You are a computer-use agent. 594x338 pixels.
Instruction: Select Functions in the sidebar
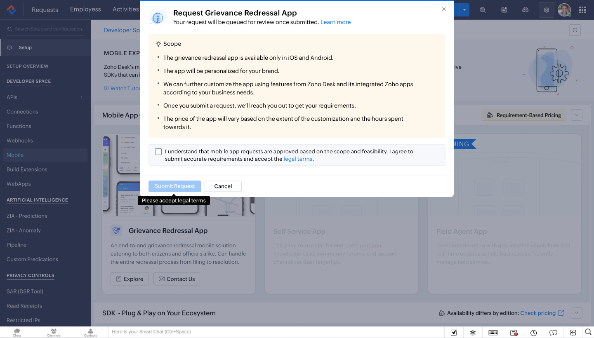[19, 126]
